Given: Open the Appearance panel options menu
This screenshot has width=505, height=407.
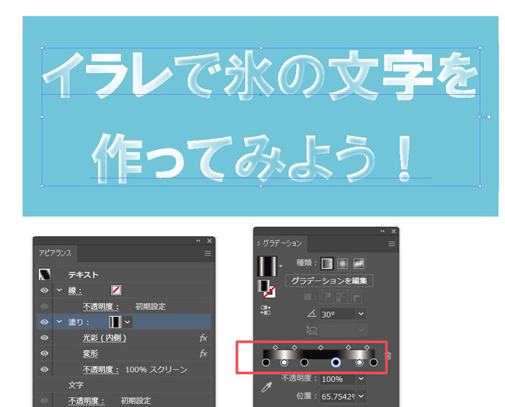Looking at the screenshot, I should 207,253.
